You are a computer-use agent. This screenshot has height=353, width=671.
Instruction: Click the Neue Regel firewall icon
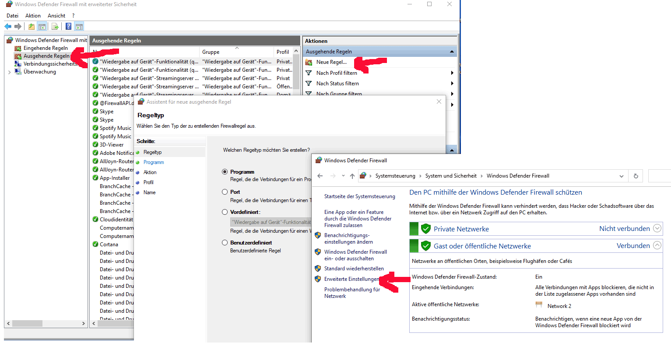tap(309, 62)
